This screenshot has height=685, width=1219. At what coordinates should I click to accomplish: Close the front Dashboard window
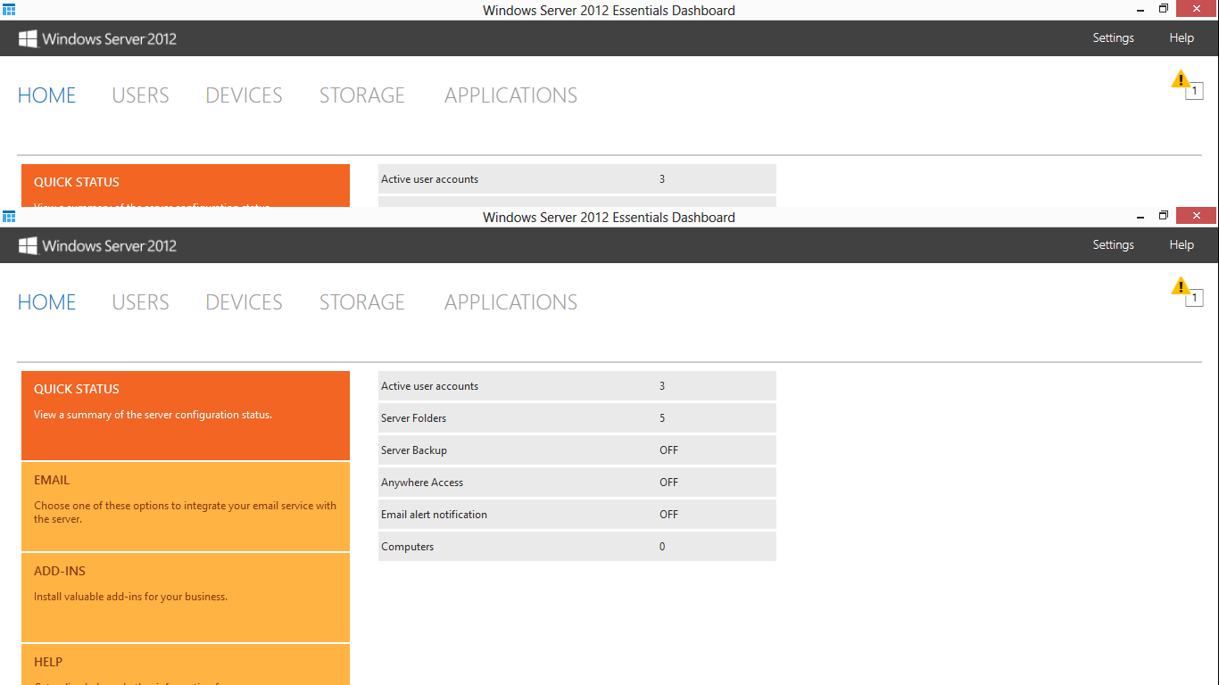pos(1196,215)
